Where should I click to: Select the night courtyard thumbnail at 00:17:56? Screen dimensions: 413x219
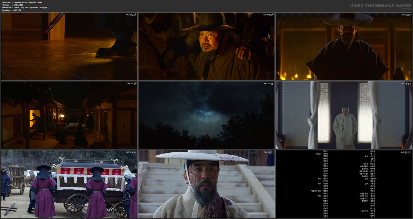69,115
